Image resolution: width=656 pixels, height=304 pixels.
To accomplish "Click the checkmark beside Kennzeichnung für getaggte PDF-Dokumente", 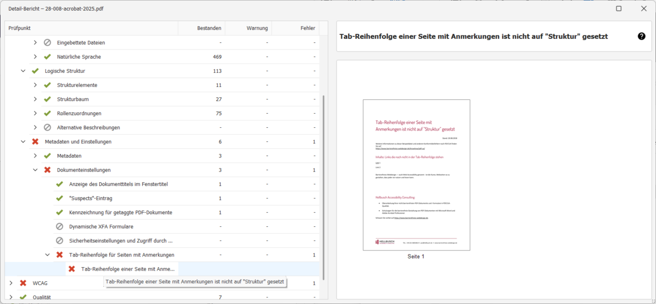I will point(59,212).
